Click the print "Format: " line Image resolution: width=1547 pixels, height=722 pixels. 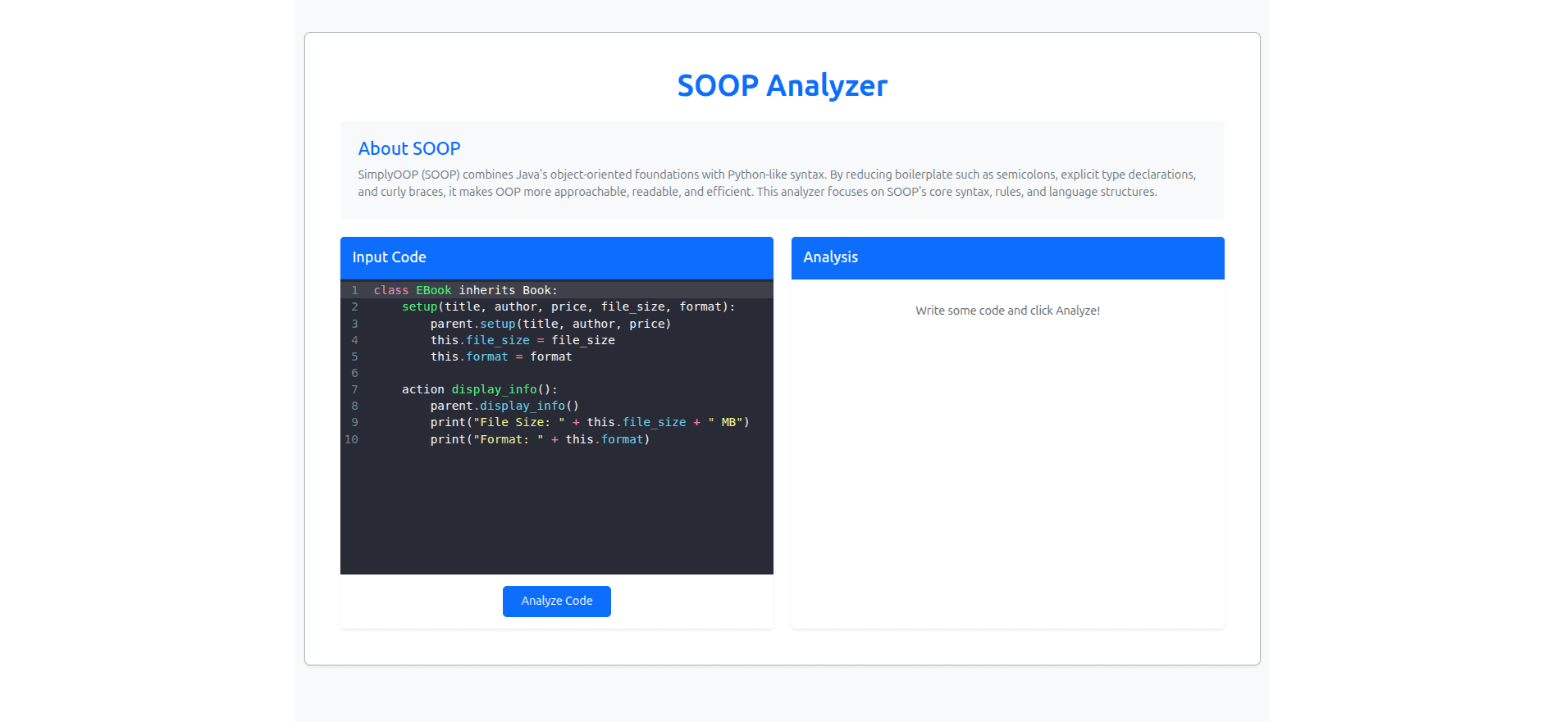click(540, 439)
